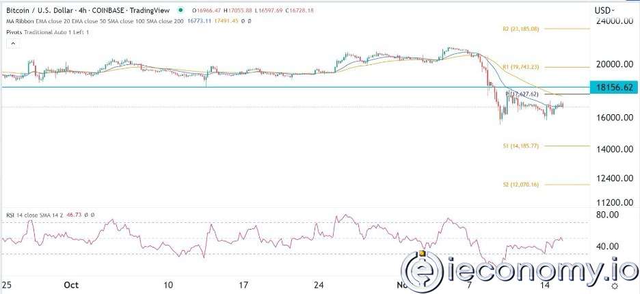Screen dimensions: 640x294
Task: Click the 24000.00 price axis label
Action: pos(614,21)
